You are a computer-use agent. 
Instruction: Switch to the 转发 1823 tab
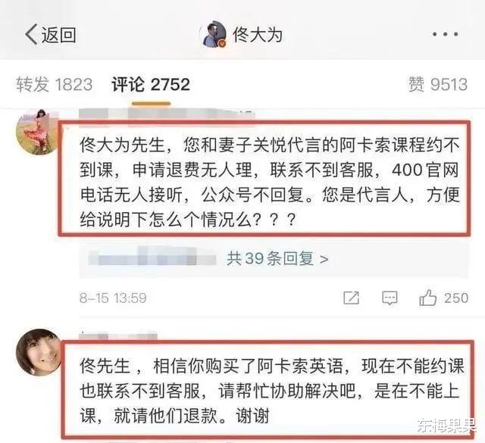point(54,84)
